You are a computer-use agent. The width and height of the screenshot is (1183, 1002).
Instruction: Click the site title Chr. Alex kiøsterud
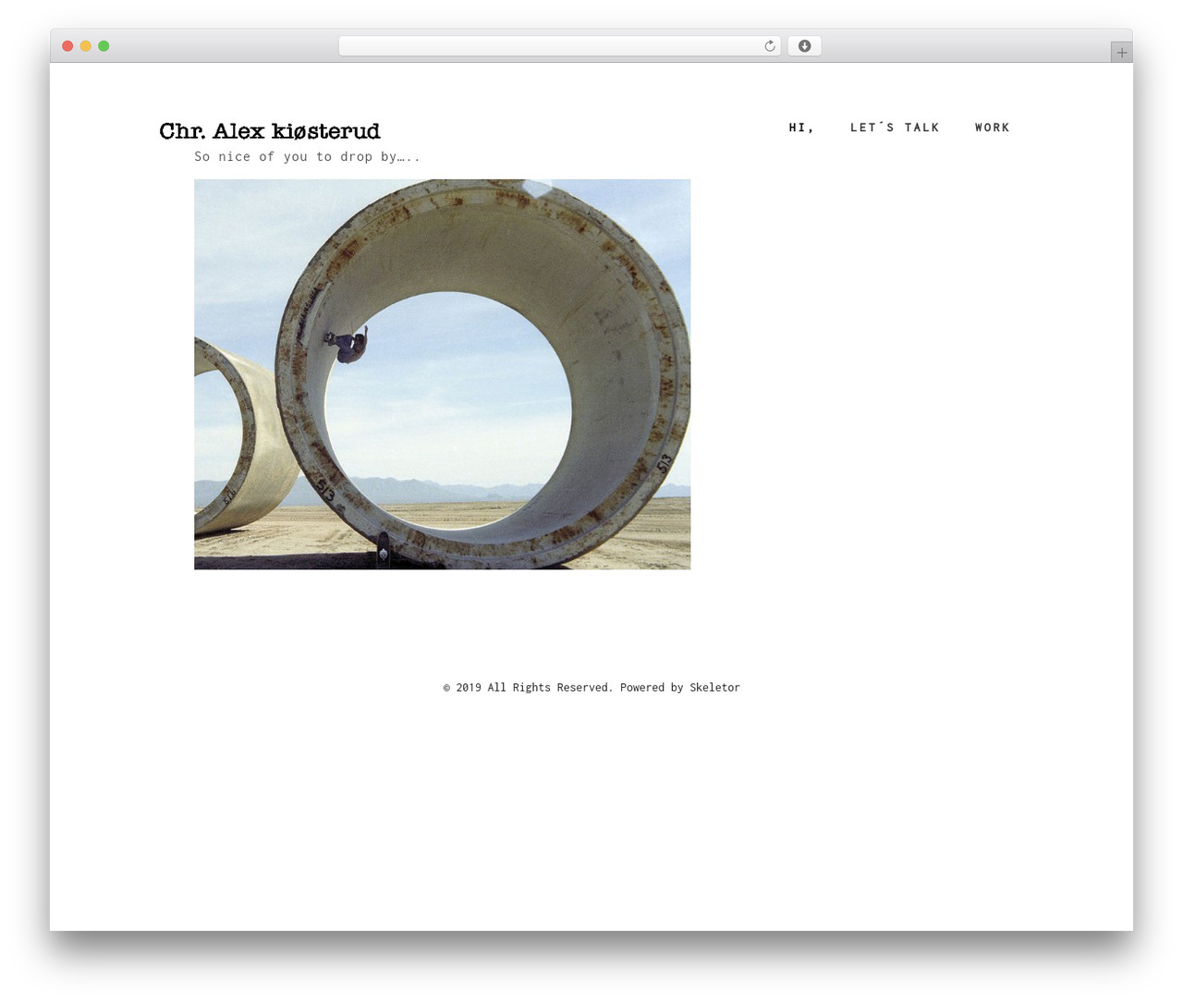(270, 131)
